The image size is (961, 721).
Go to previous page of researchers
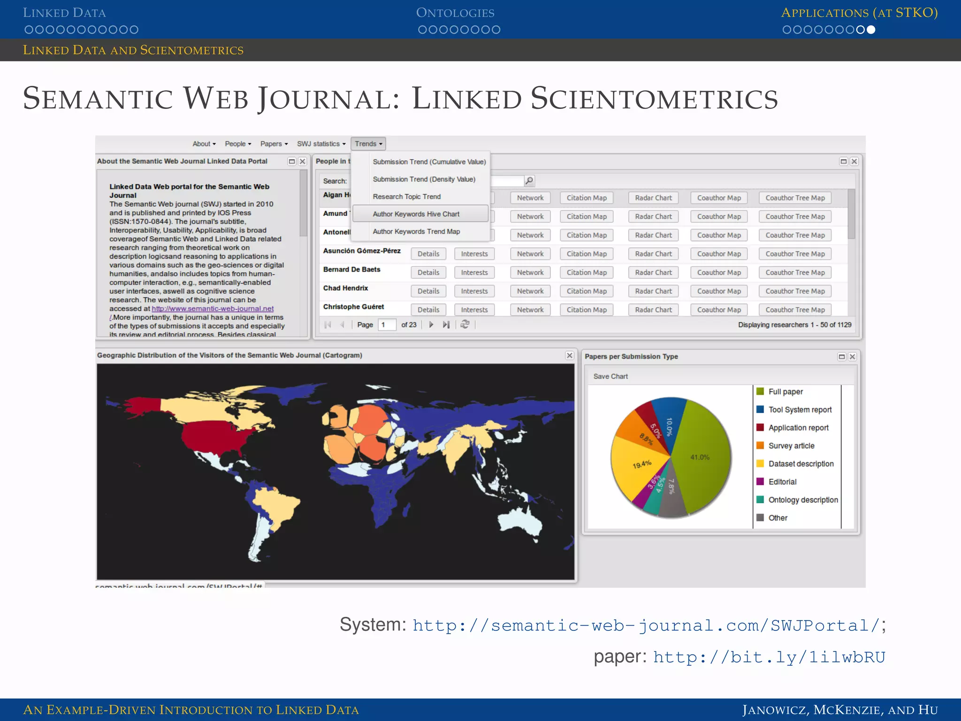[343, 324]
